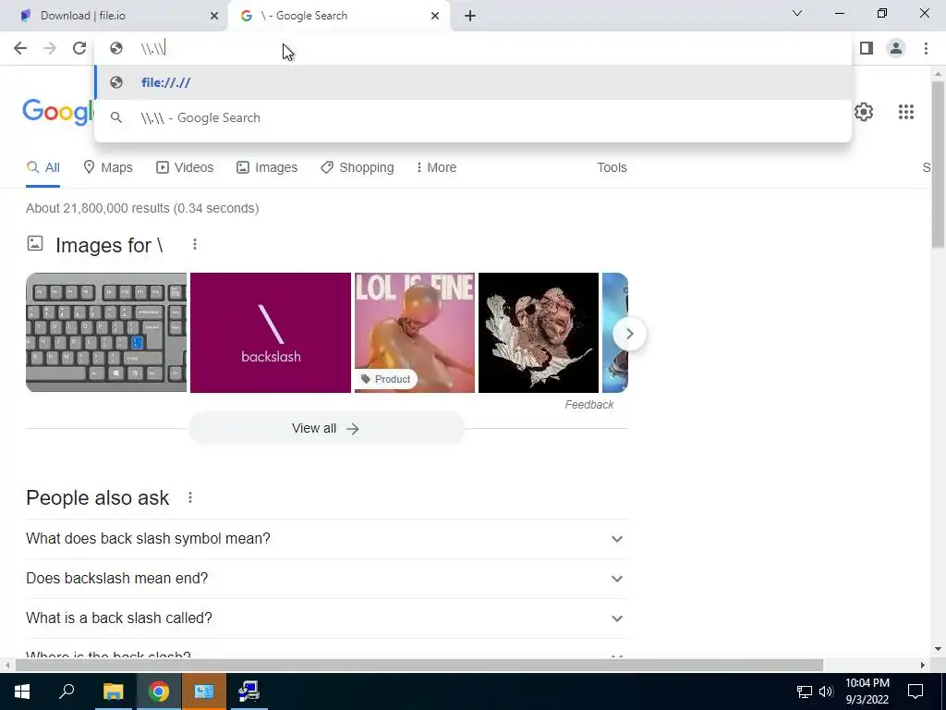This screenshot has width=946, height=710.
Task: Open network status tray icon
Action: 805,692
